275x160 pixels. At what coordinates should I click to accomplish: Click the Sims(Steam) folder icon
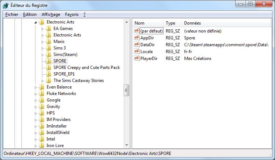(48, 55)
